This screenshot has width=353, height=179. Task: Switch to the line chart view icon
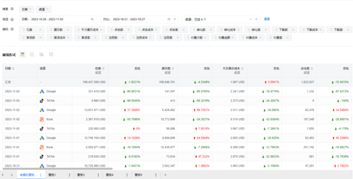pos(32,54)
